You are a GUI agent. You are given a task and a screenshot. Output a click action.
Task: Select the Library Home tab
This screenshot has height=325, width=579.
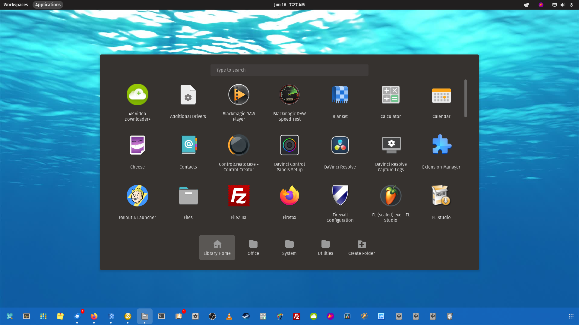tap(217, 248)
